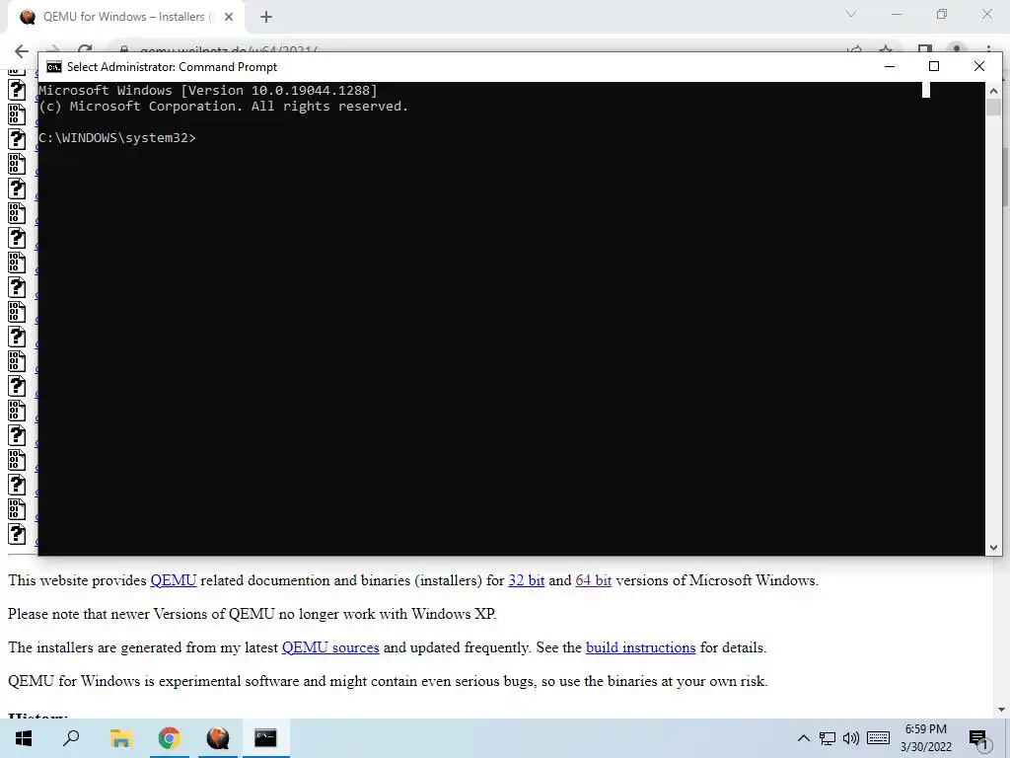The height and width of the screenshot is (758, 1010).
Task: Click the Microsoft Windows version text line
Action: point(208,91)
